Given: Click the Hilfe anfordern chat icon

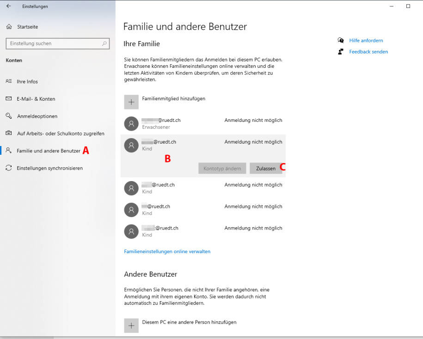Looking at the screenshot, I should pyautogui.click(x=341, y=41).
